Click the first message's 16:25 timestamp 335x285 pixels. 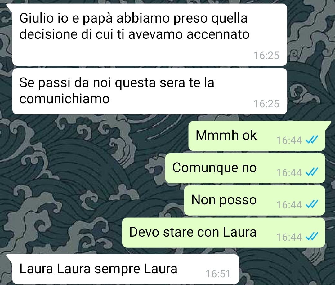(266, 56)
